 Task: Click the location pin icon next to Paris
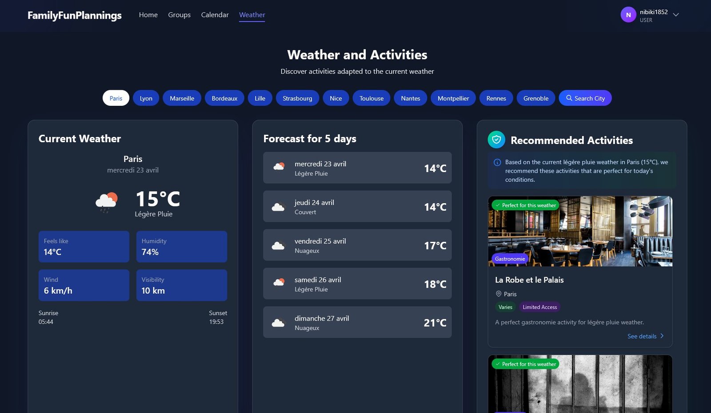[498, 294]
